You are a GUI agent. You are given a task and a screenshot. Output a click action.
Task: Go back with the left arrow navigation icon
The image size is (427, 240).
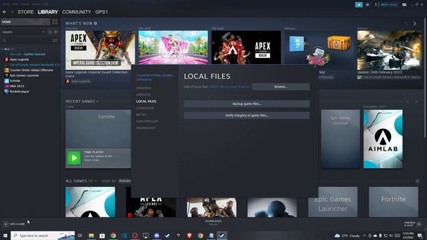click(x=5, y=12)
